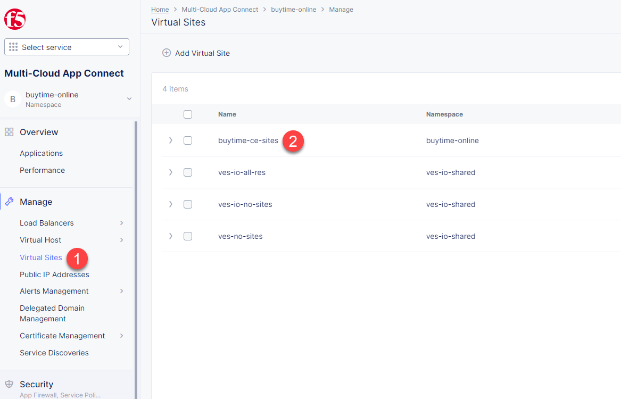Open the Load Balancers menu item
The width and height of the screenshot is (621, 399).
coord(47,223)
